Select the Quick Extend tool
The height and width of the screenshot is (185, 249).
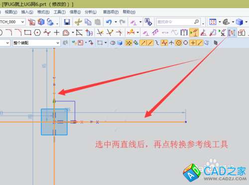(110, 32)
